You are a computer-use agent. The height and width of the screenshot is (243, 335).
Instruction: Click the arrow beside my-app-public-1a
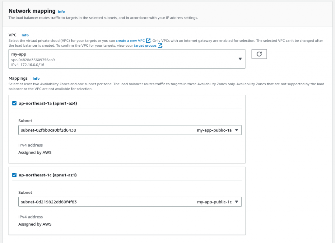point(237,130)
